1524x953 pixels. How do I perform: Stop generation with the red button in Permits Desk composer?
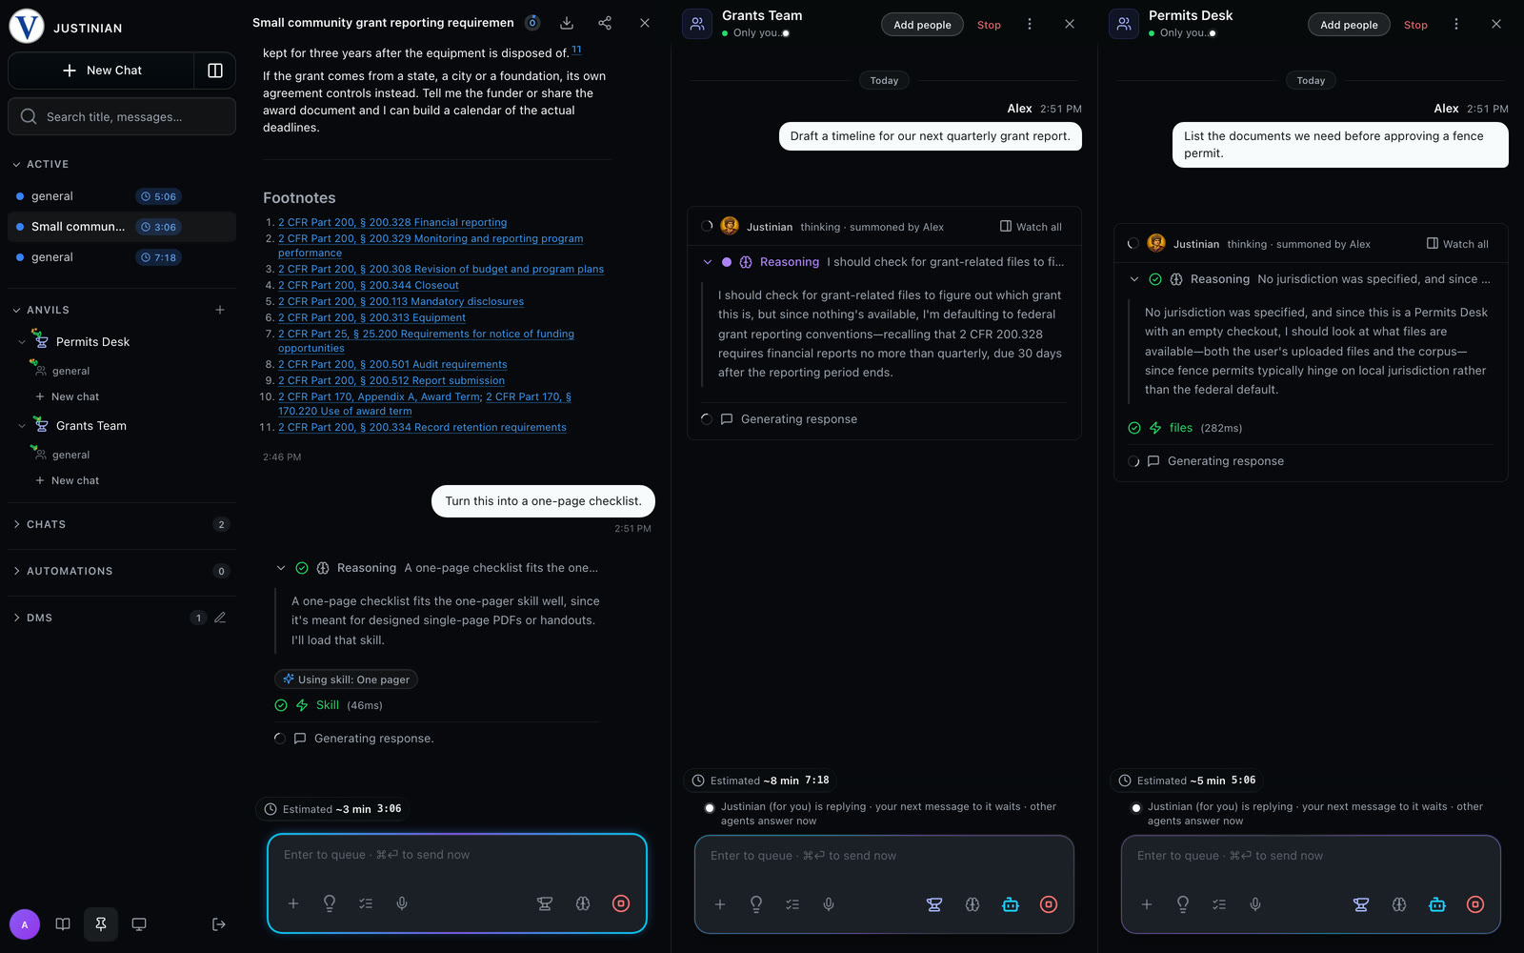(x=1475, y=904)
